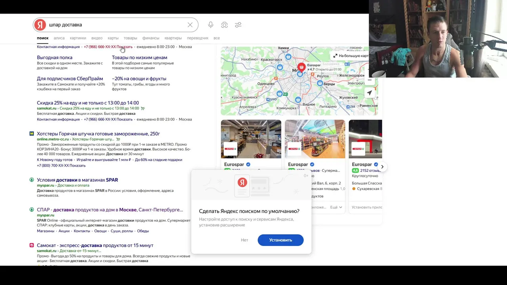Screen dimensions: 507x285
Task: Click cart icon next to metro-cc URL
Action: pyautogui.click(x=118, y=139)
